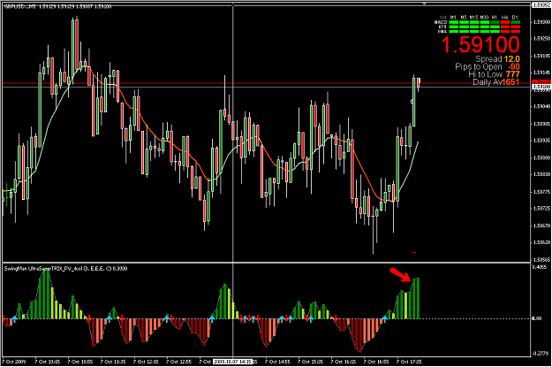
Task: Click the red EMA cell under D1
Action: [516, 31]
